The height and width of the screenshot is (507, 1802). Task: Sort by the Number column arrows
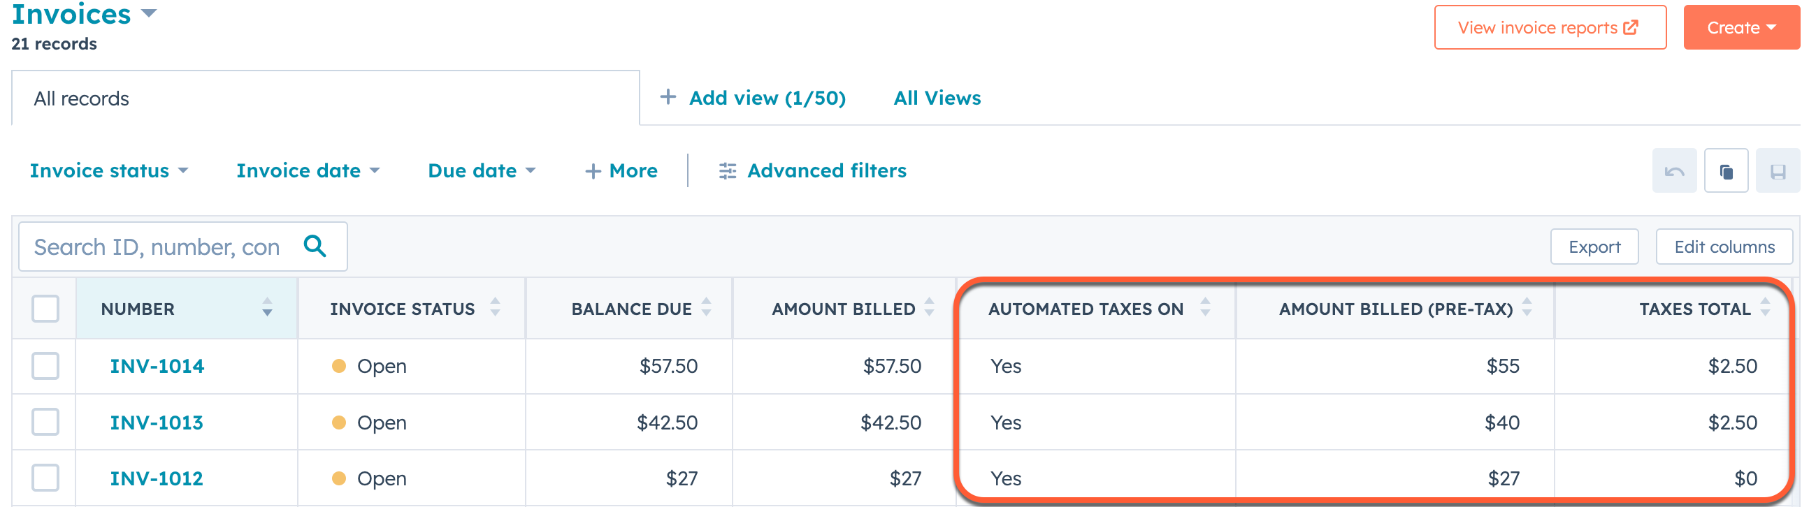click(267, 308)
